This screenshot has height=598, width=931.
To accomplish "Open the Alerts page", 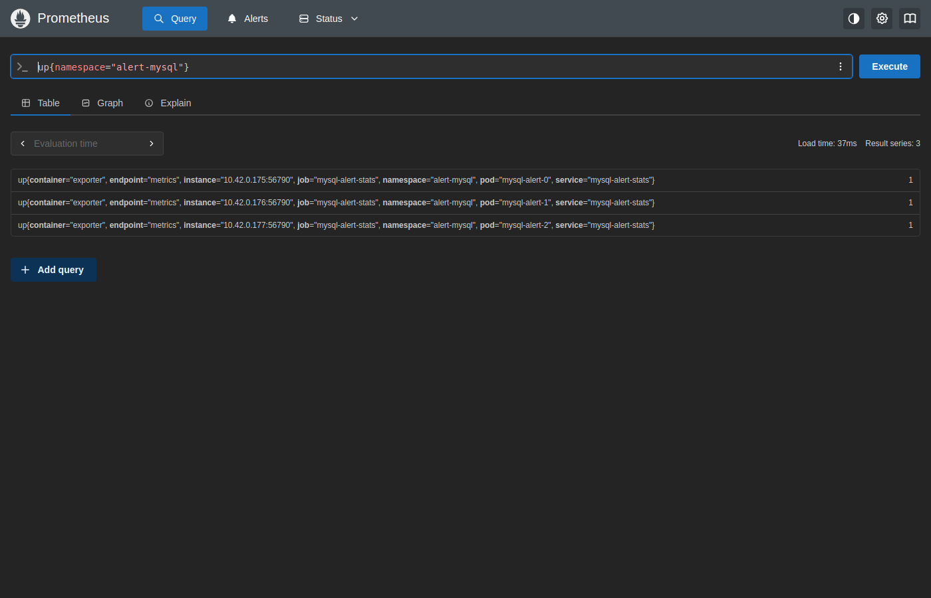I will (x=247, y=19).
